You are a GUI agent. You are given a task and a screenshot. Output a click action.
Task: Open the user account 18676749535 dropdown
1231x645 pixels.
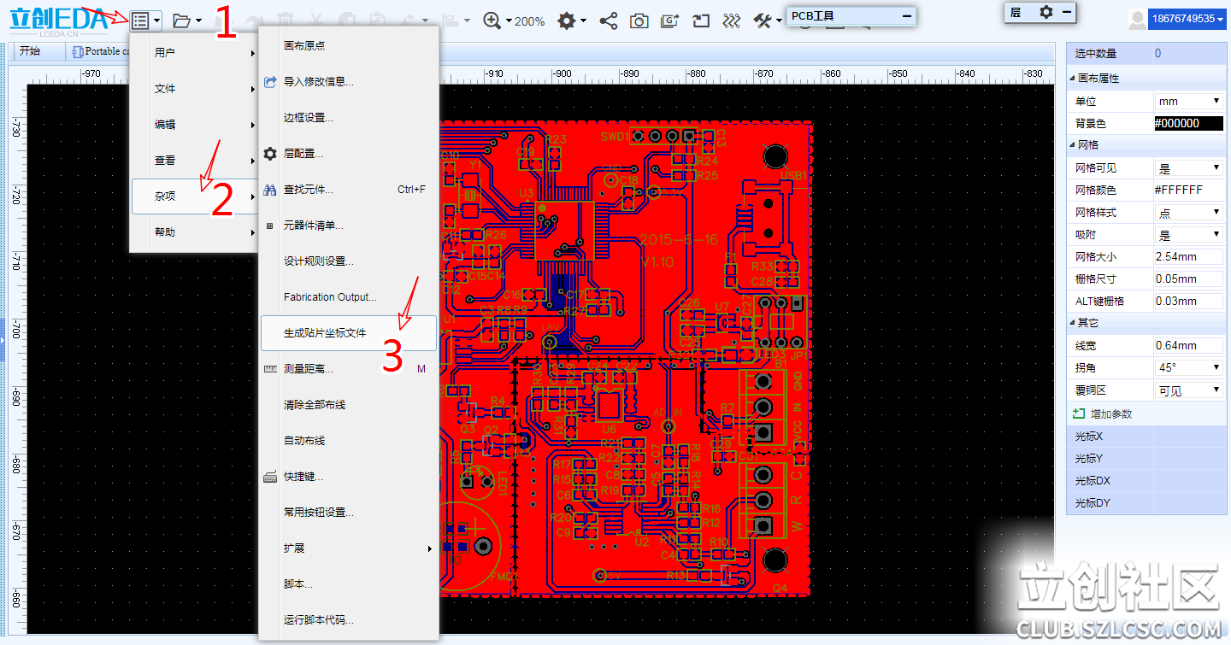click(1187, 19)
